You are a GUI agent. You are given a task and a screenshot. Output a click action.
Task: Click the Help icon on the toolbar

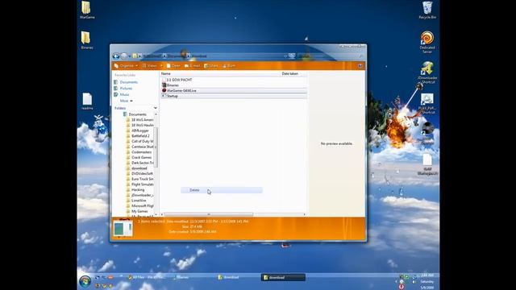pyautogui.click(x=360, y=66)
